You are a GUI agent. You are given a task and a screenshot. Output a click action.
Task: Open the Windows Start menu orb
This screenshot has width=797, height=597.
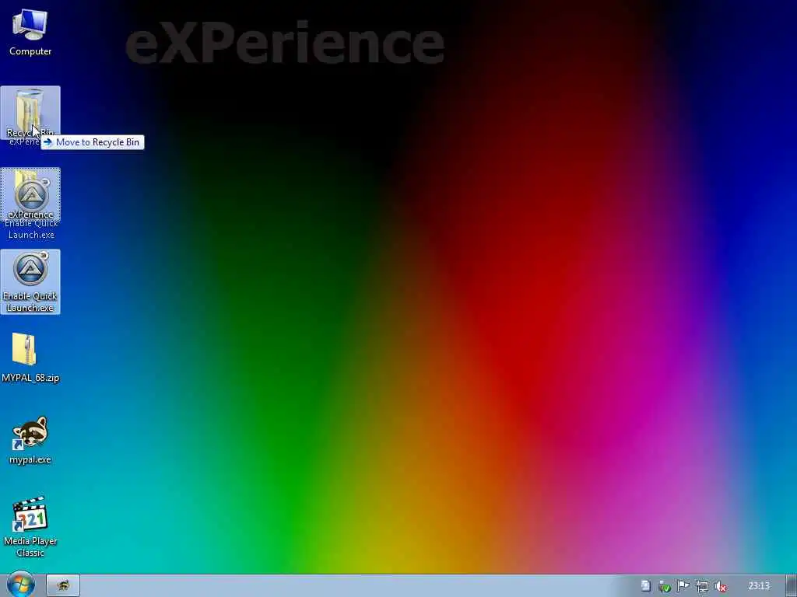tap(20, 585)
